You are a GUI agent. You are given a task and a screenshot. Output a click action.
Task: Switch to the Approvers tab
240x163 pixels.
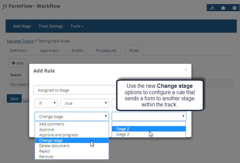pos(49,50)
